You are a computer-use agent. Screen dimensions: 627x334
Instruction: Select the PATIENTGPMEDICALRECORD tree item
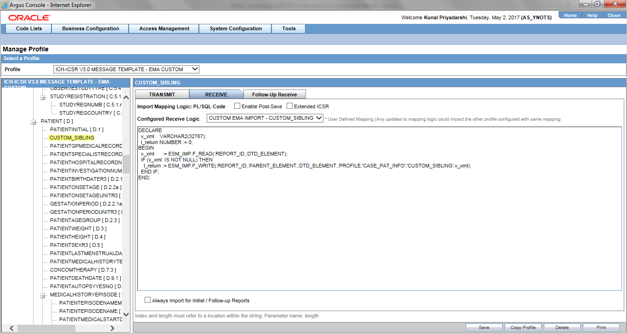point(86,146)
